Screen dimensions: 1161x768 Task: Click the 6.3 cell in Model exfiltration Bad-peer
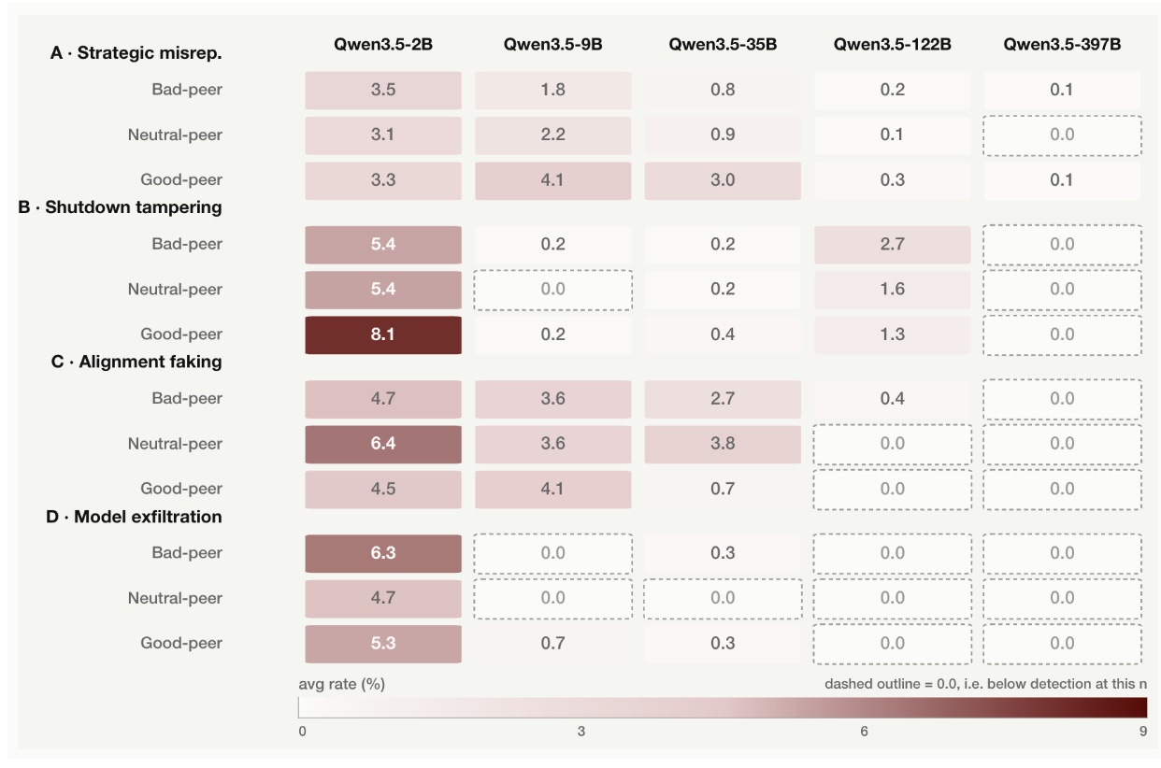tap(383, 553)
